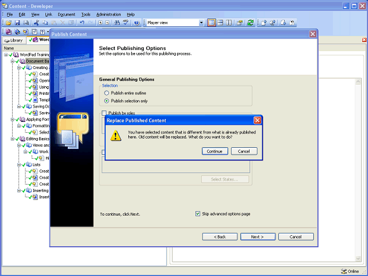
Task: Click the Select States... button
Action: [225, 179]
